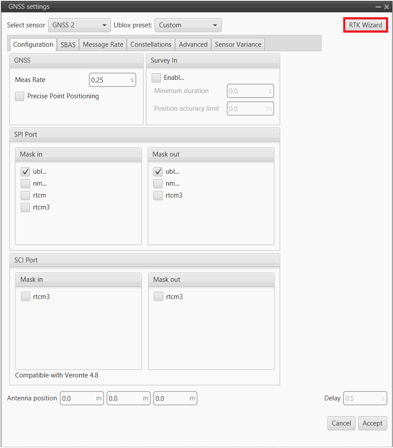Click the Meas Rate input field
Viewport: 393px width, 448px height.
tap(109, 80)
